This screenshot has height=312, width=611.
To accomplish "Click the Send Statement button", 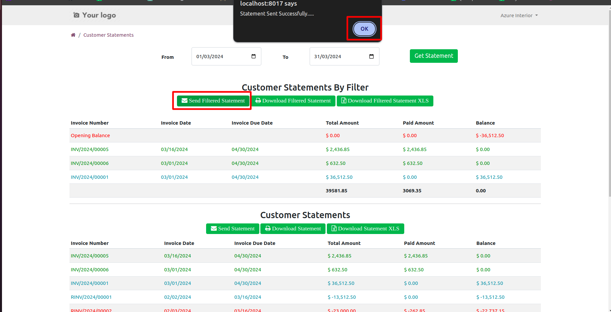I will coord(233,229).
